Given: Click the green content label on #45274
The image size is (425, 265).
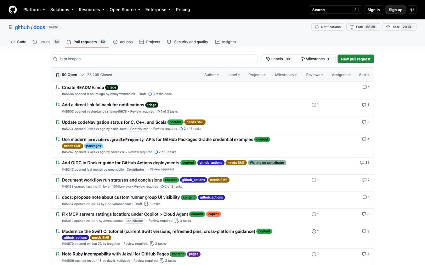Looking at the screenshot, I should [175, 122].
